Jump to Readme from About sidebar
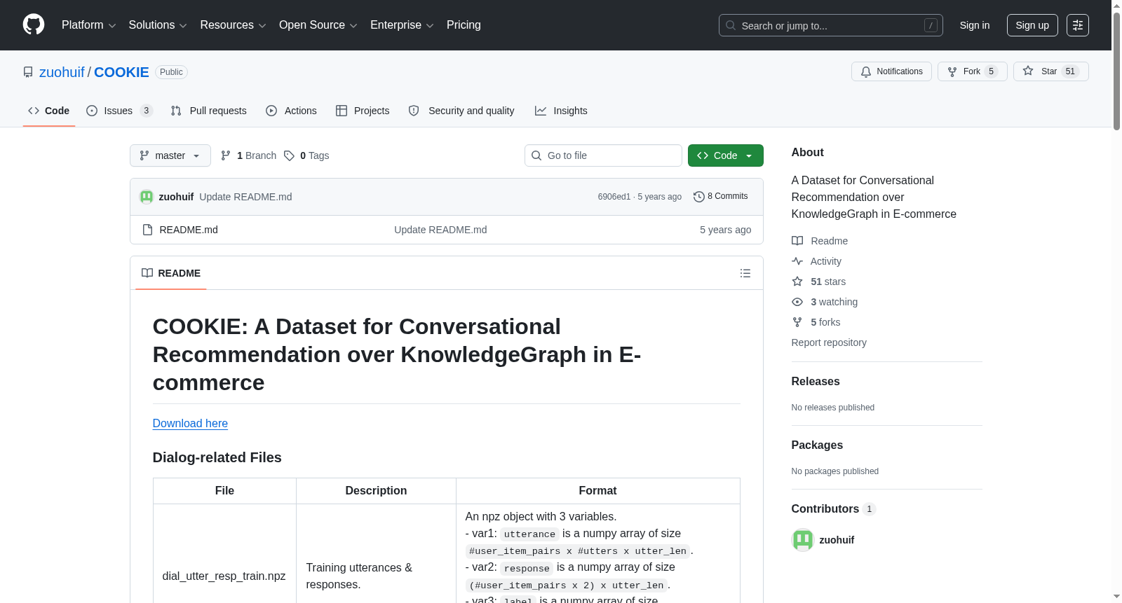Screen dimensions: 1122x603 820,241
